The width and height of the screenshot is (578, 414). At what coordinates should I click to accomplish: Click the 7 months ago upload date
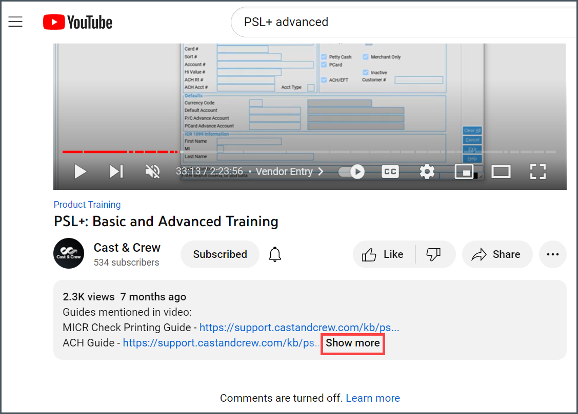pos(153,297)
